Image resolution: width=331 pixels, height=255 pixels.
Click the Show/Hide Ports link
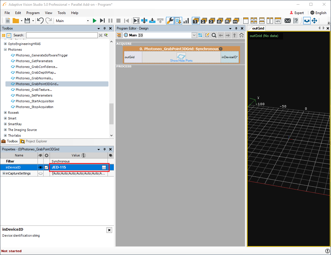(x=181, y=60)
